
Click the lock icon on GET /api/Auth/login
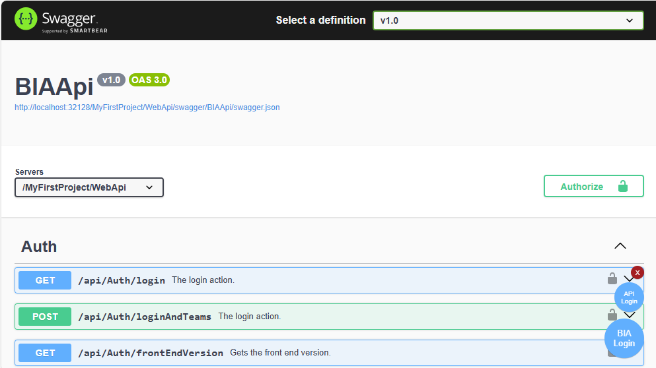[x=612, y=279]
